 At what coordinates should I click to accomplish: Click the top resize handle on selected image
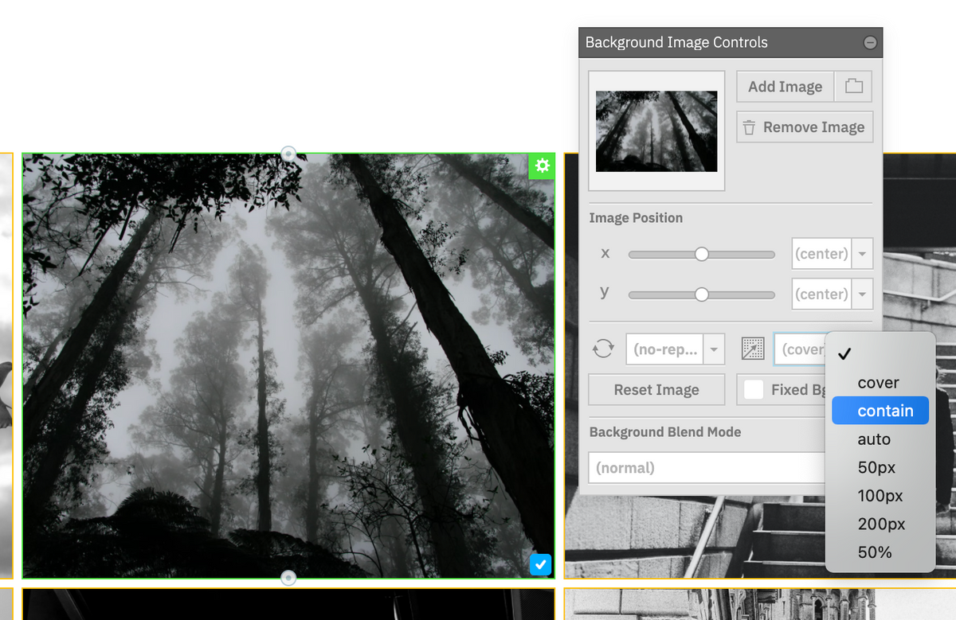[288, 153]
